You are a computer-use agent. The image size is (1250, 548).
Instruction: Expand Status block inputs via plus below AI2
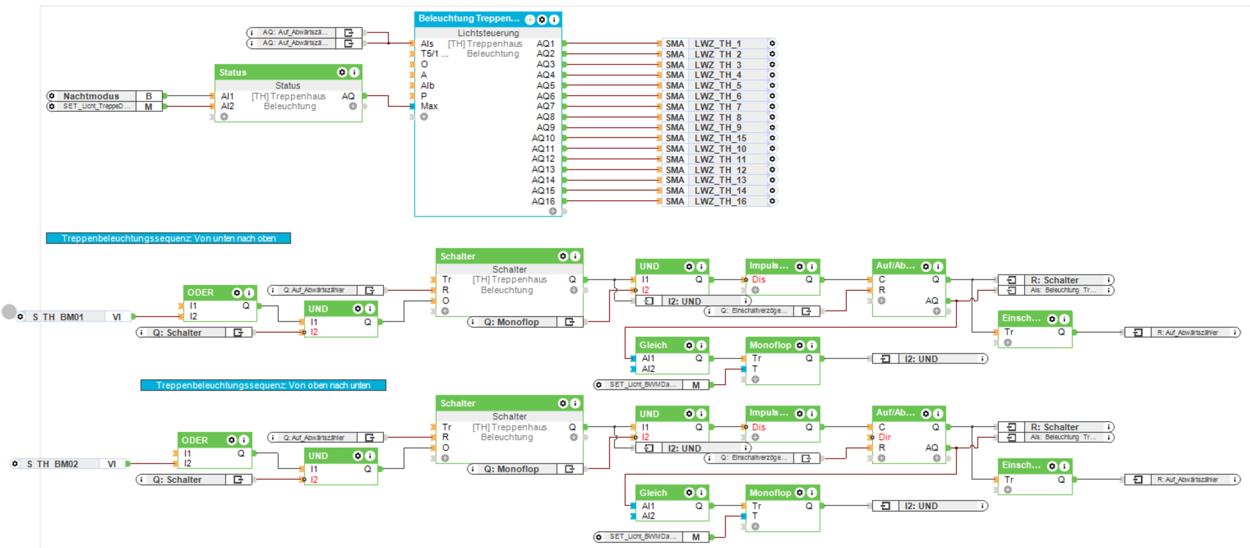pos(224,117)
